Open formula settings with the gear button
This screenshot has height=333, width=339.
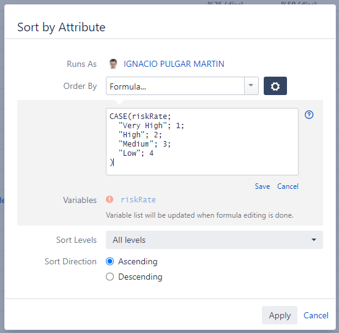point(275,86)
